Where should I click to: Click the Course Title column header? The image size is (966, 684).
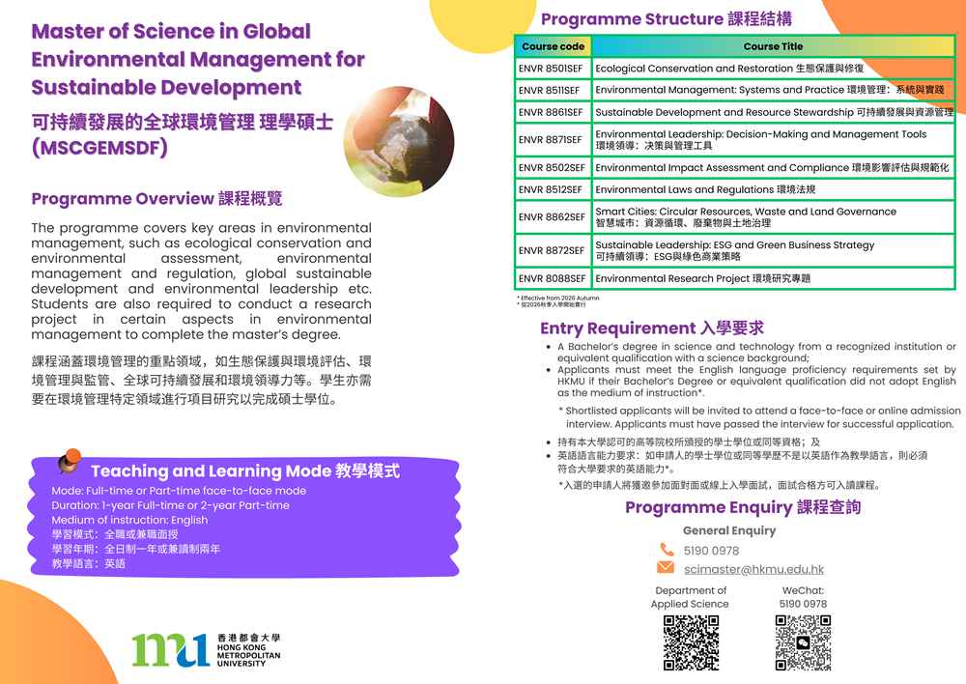coord(773,46)
